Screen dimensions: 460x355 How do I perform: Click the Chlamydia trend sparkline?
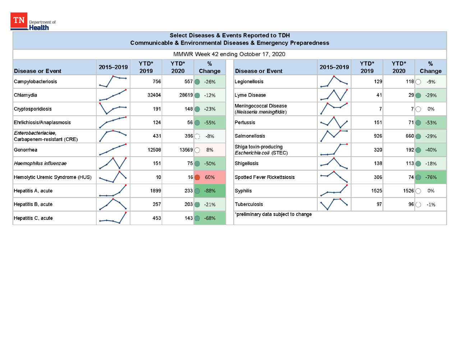[x=113, y=95]
